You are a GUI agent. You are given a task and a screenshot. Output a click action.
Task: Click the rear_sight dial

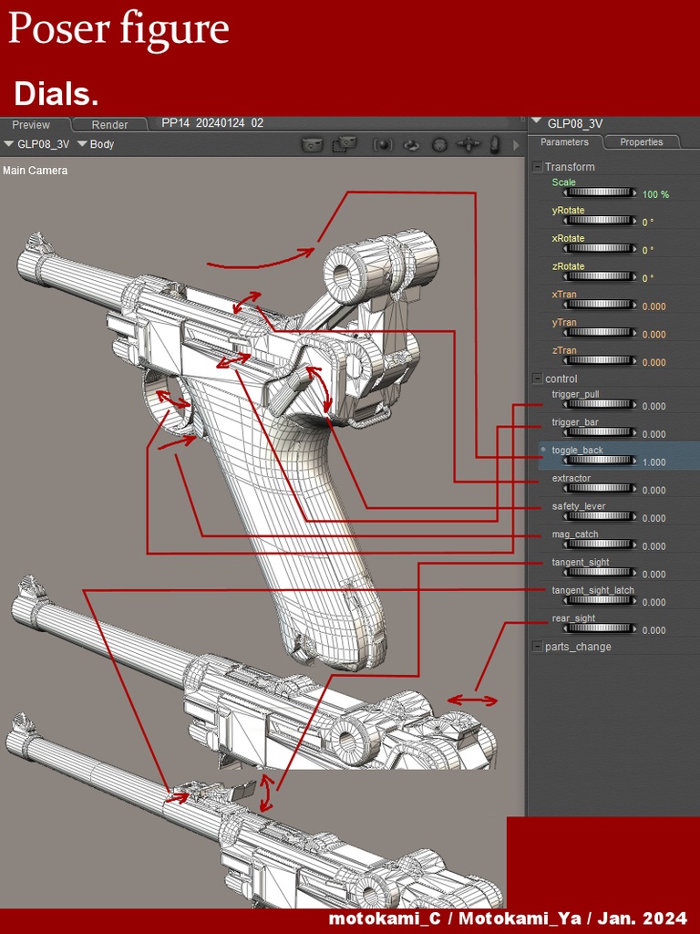click(600, 628)
